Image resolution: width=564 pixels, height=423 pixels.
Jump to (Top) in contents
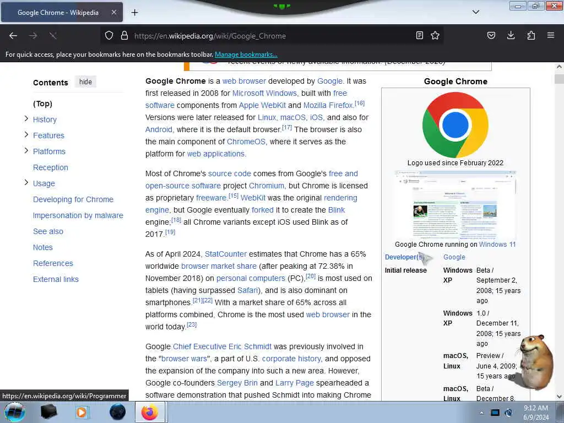click(x=43, y=104)
